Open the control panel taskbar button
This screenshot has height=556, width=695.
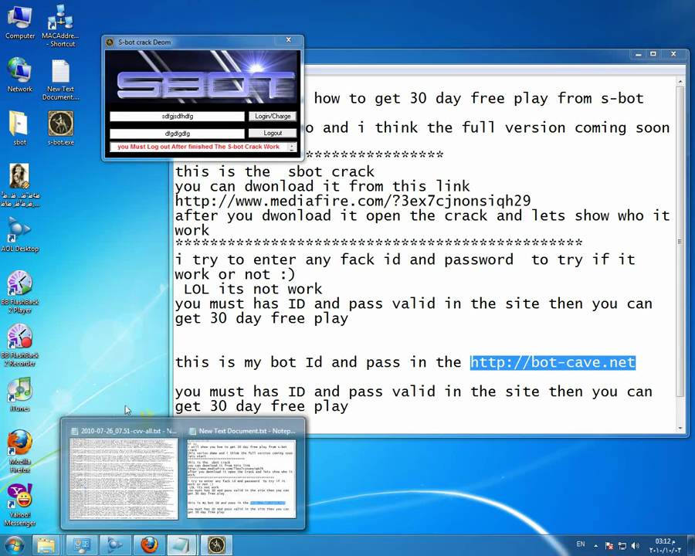click(x=82, y=545)
